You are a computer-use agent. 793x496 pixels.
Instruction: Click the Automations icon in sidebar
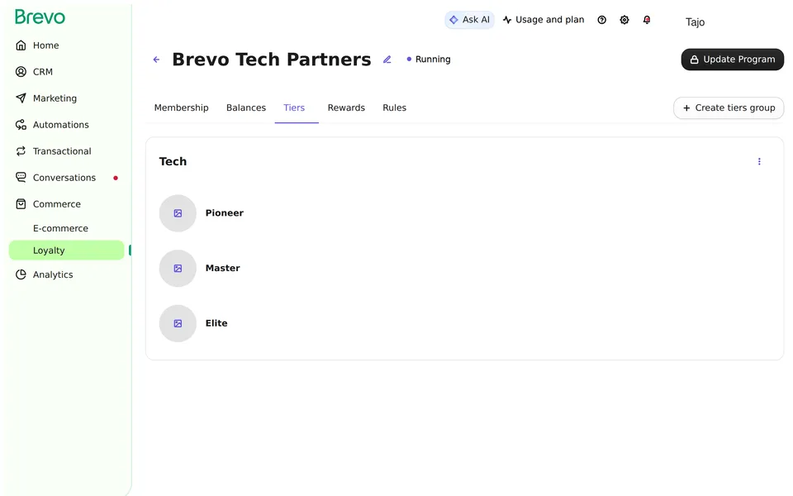pos(21,125)
